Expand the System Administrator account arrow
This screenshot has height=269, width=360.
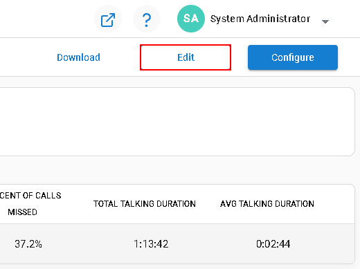click(325, 21)
